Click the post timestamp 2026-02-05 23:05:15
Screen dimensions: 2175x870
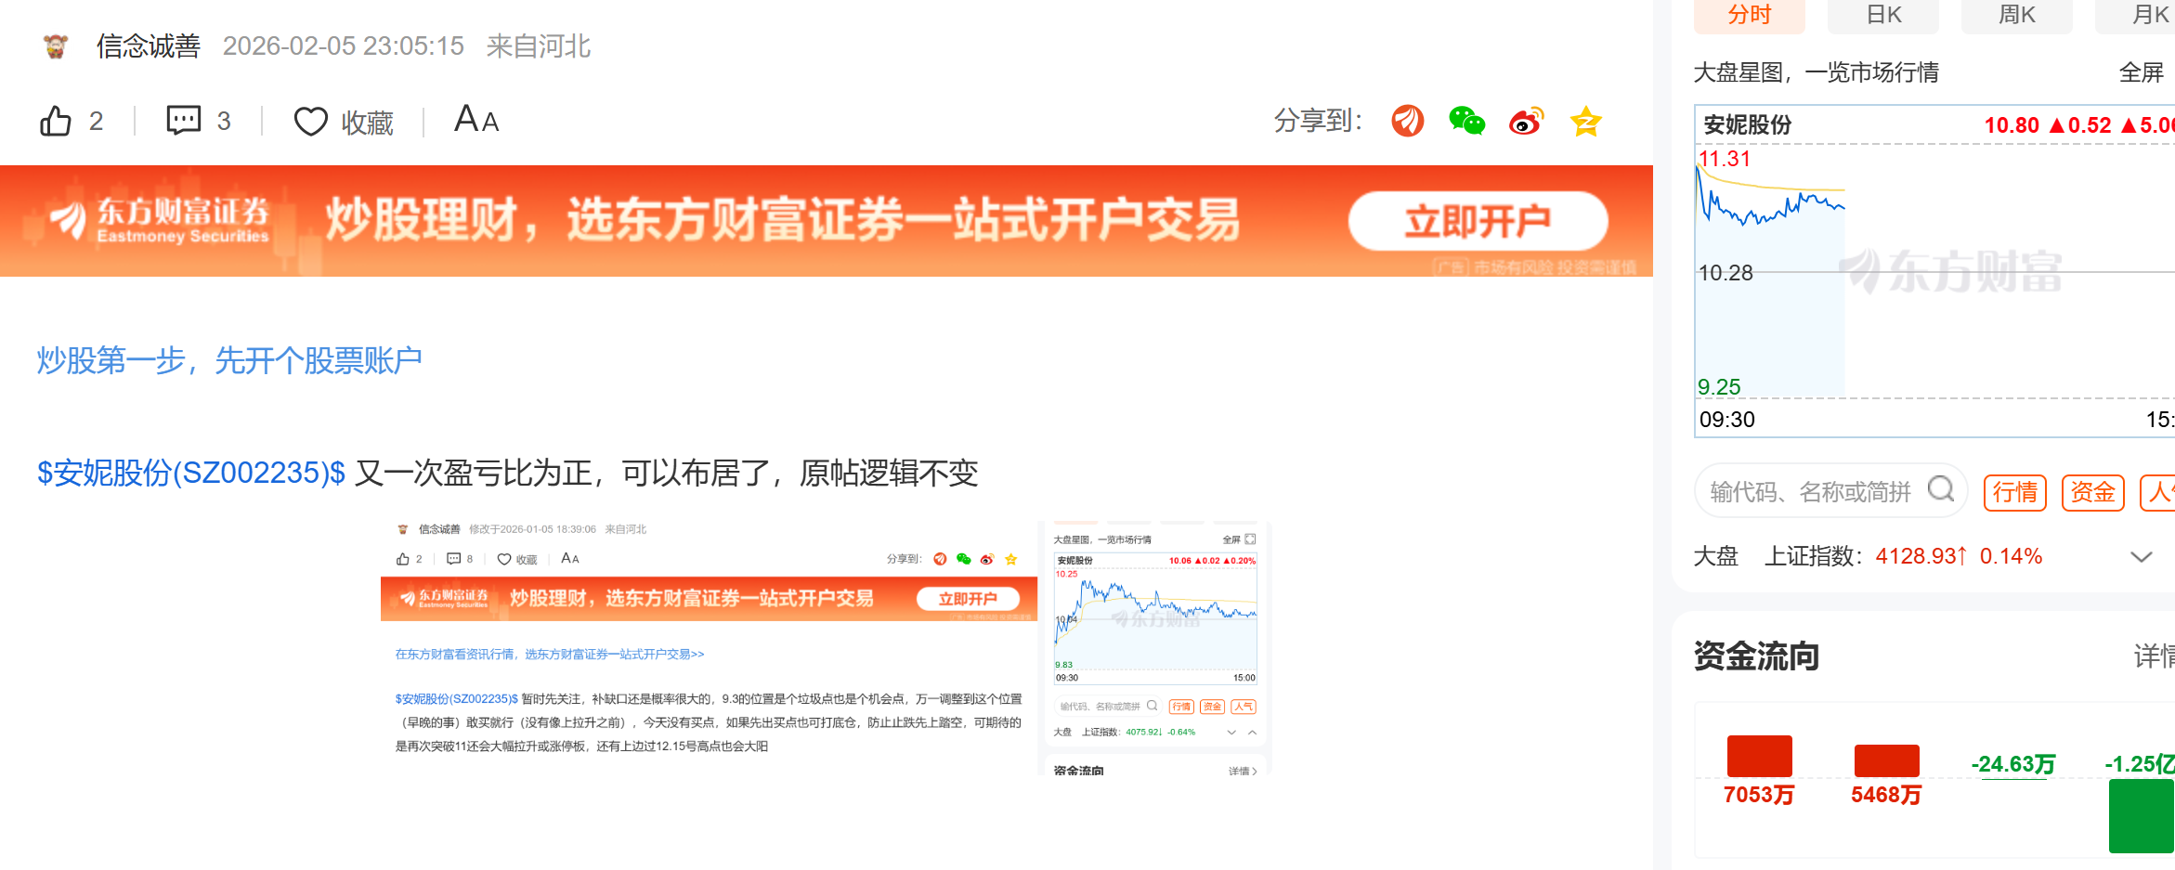coord(344,46)
